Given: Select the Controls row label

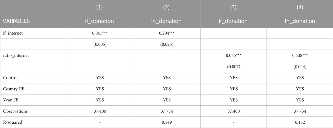Looking at the screenshot, I should (11, 78).
